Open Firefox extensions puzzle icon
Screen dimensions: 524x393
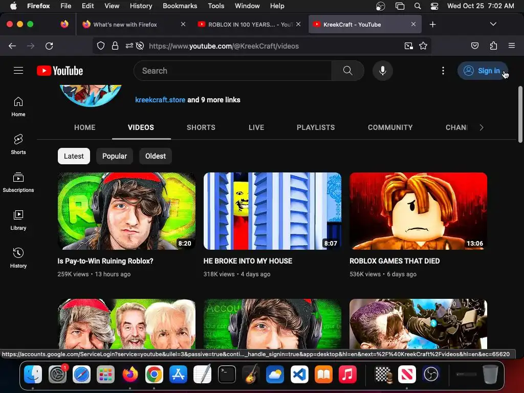[x=494, y=46]
